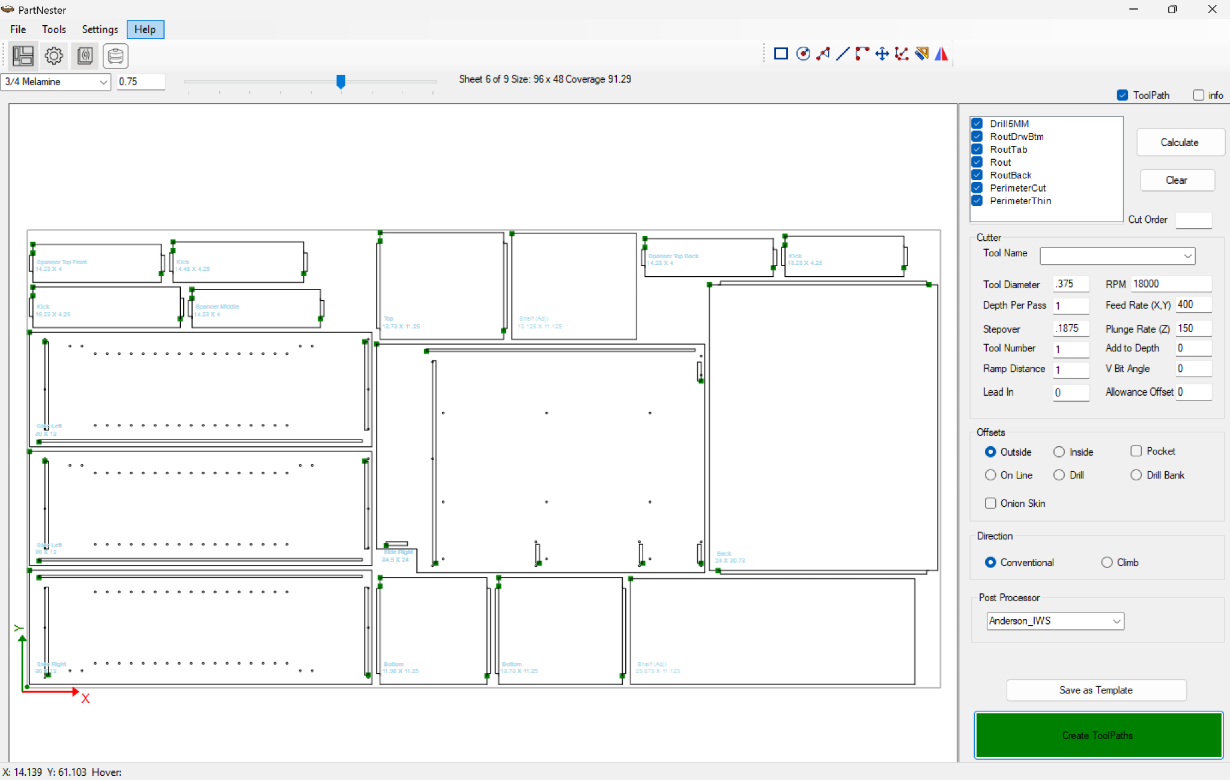The image size is (1230, 780).
Task: Open the Settings menu
Action: coord(100,29)
